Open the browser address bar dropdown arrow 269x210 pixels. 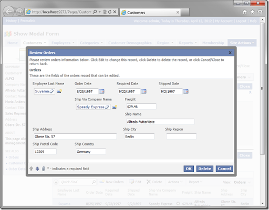pyautogui.click(x=100, y=12)
